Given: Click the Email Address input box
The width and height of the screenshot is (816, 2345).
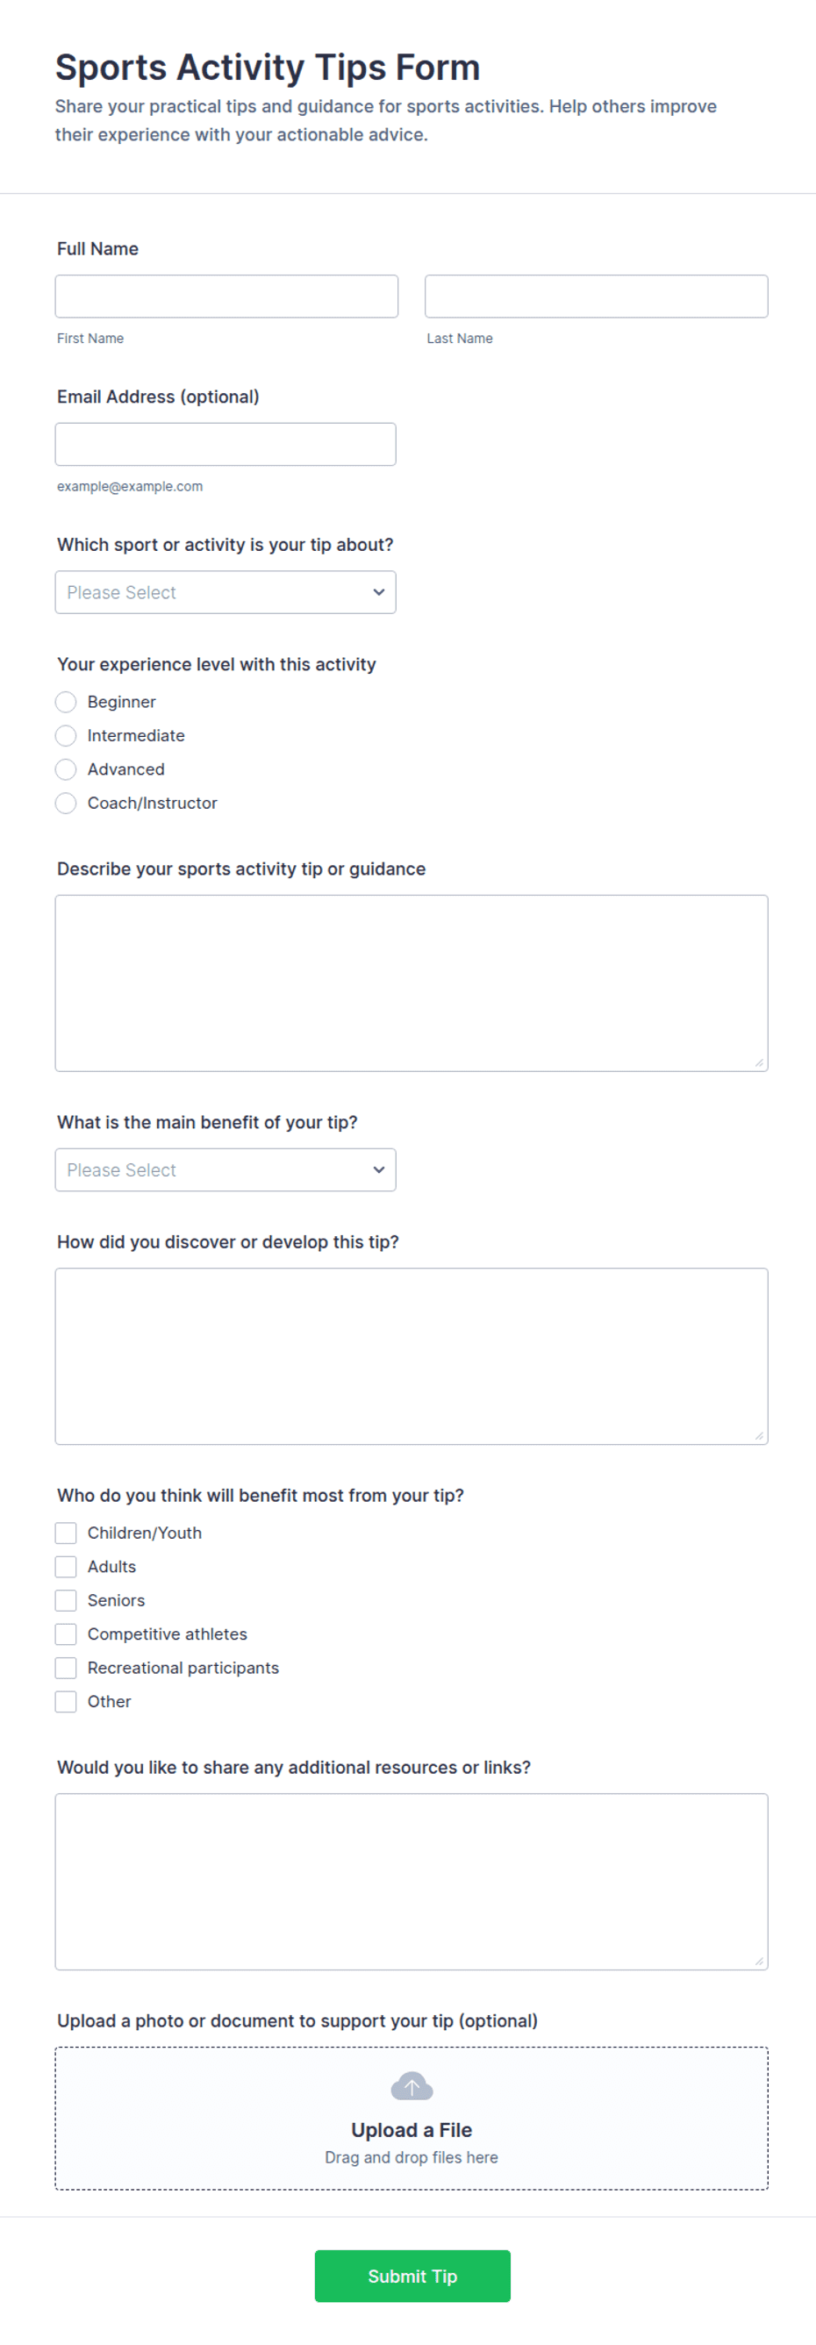Looking at the screenshot, I should (x=225, y=444).
